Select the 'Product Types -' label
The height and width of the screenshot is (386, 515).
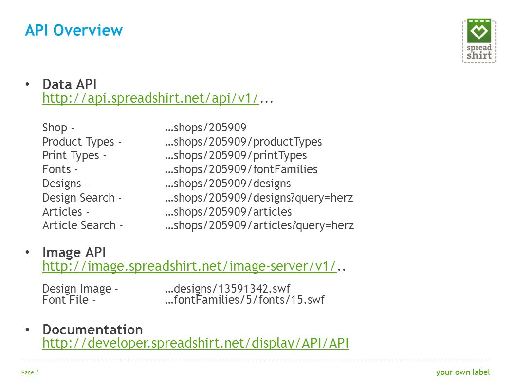(x=82, y=142)
